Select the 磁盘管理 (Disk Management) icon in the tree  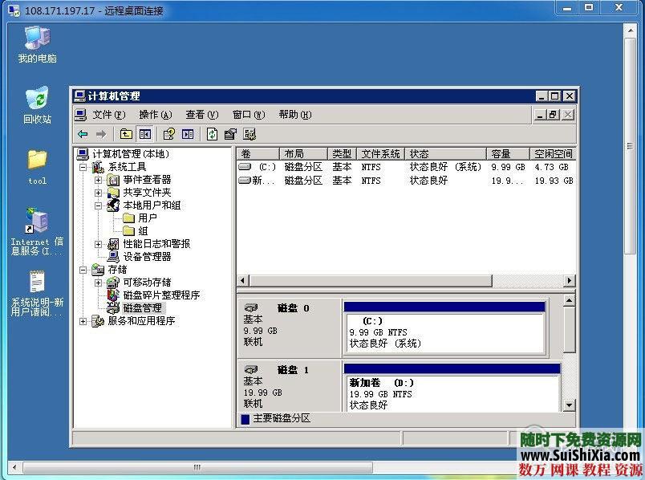pos(112,306)
